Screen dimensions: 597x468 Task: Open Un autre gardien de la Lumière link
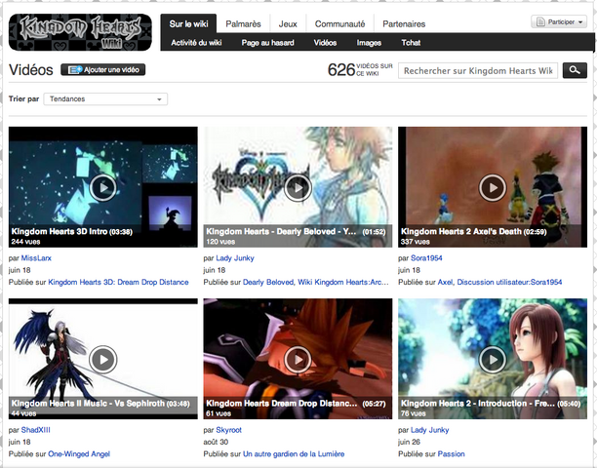click(294, 454)
